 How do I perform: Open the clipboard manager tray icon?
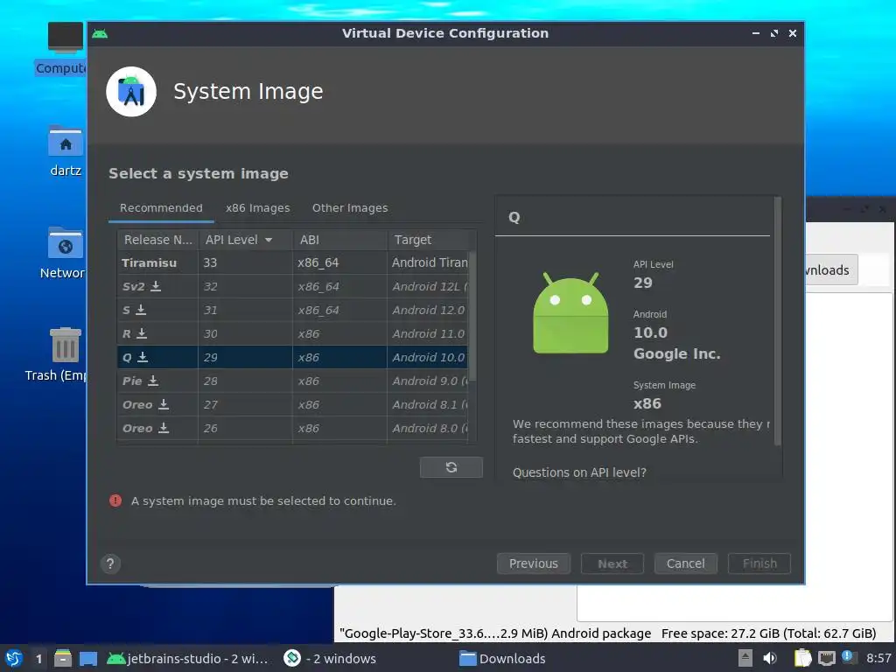[802, 658]
